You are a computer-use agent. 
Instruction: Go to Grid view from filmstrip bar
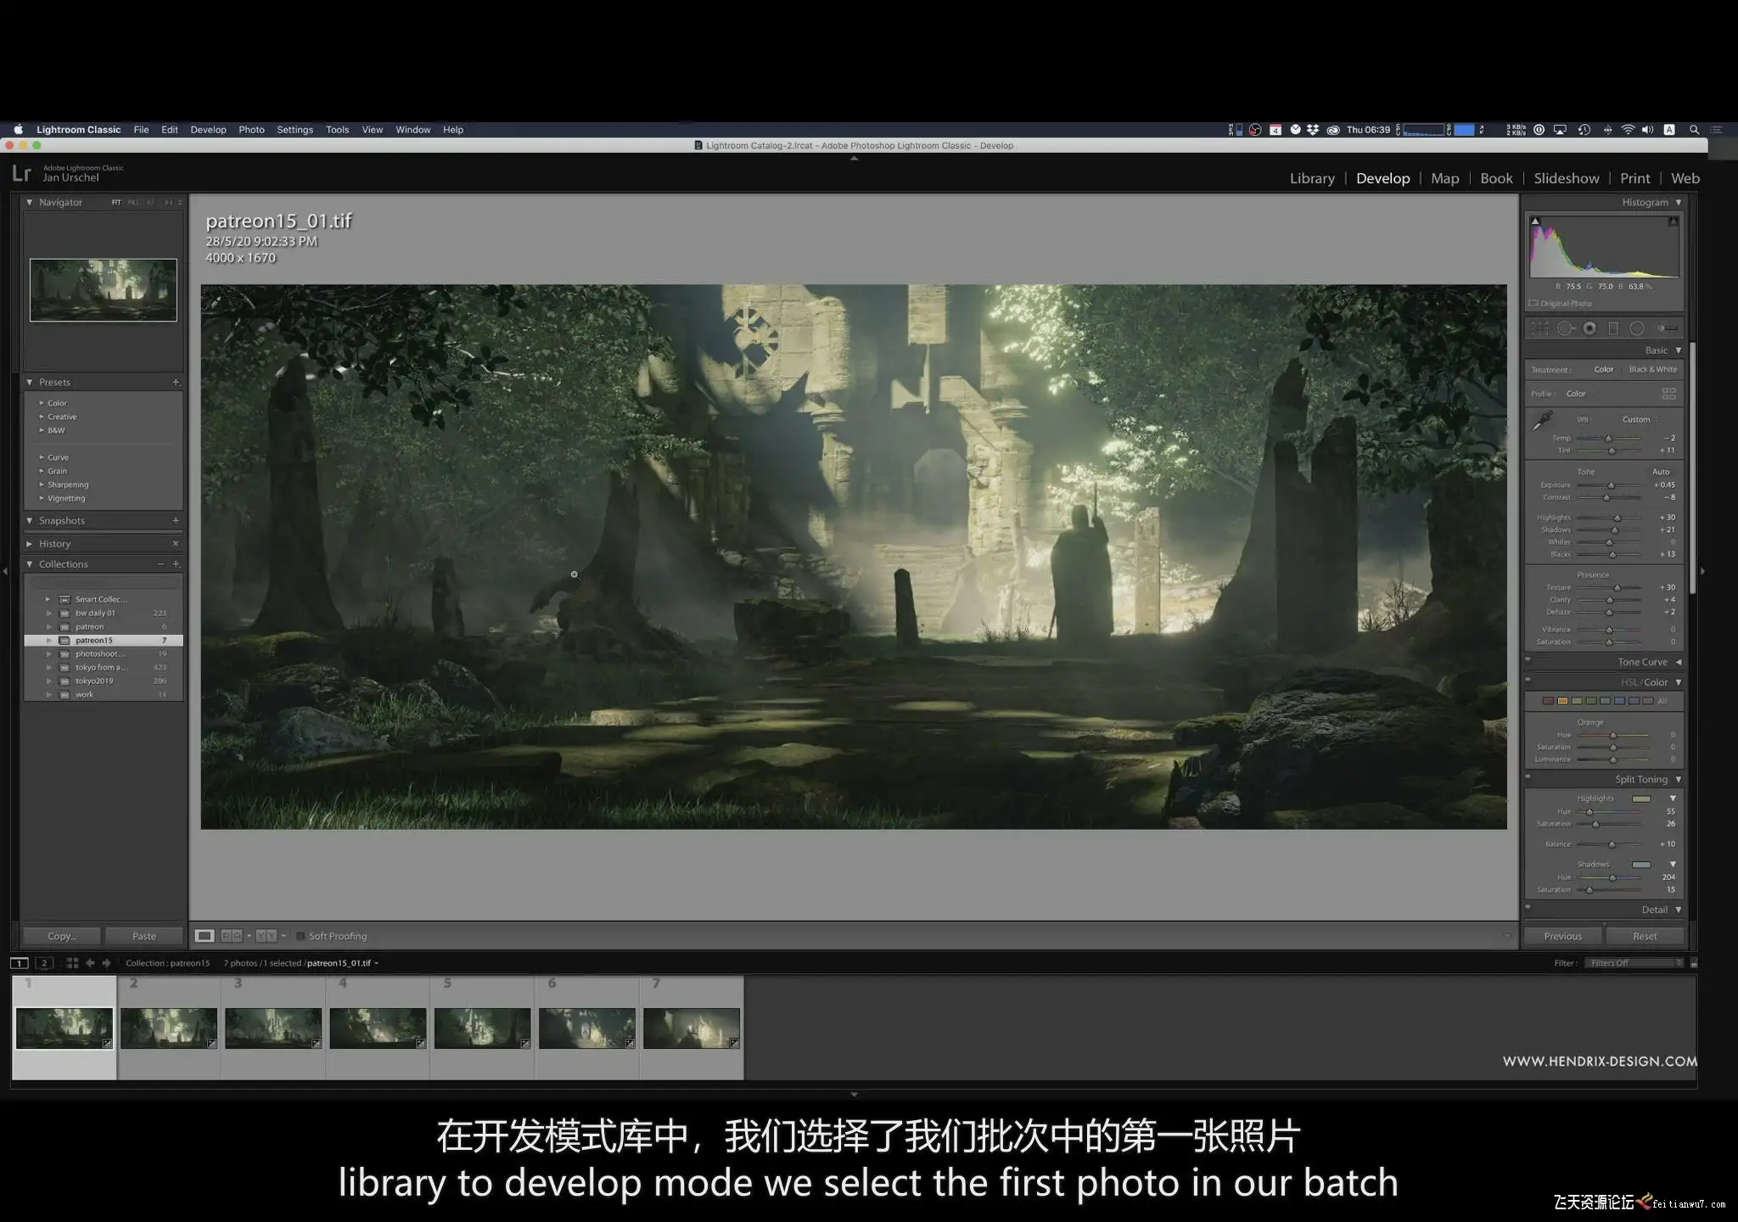point(72,963)
